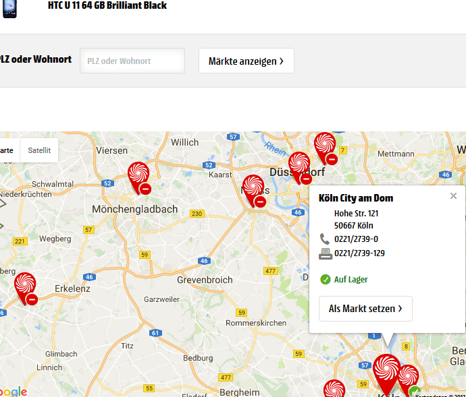
Task: Click the phone number 0221/2739-0
Action: coord(356,239)
